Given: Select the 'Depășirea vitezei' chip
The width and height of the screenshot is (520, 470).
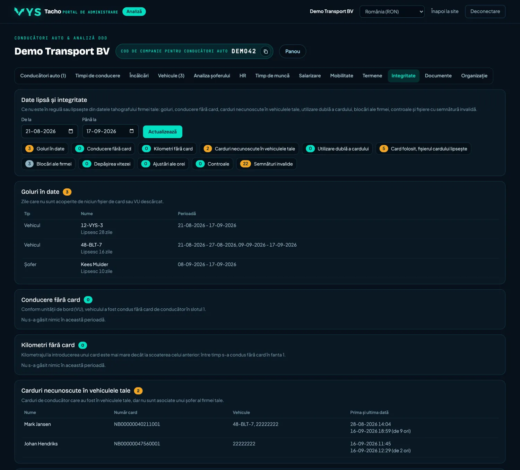Looking at the screenshot, I should coord(106,164).
